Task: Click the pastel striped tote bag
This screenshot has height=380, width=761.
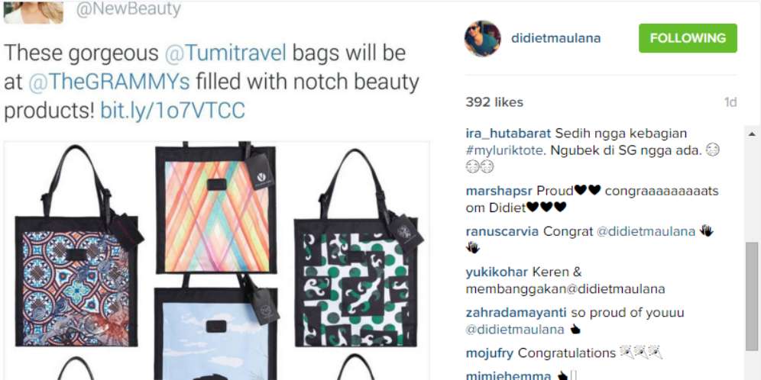Action: (216, 208)
